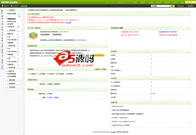Open 内容发布 in the top navigation
The height and width of the screenshot is (135, 196).
(x=142, y=2)
